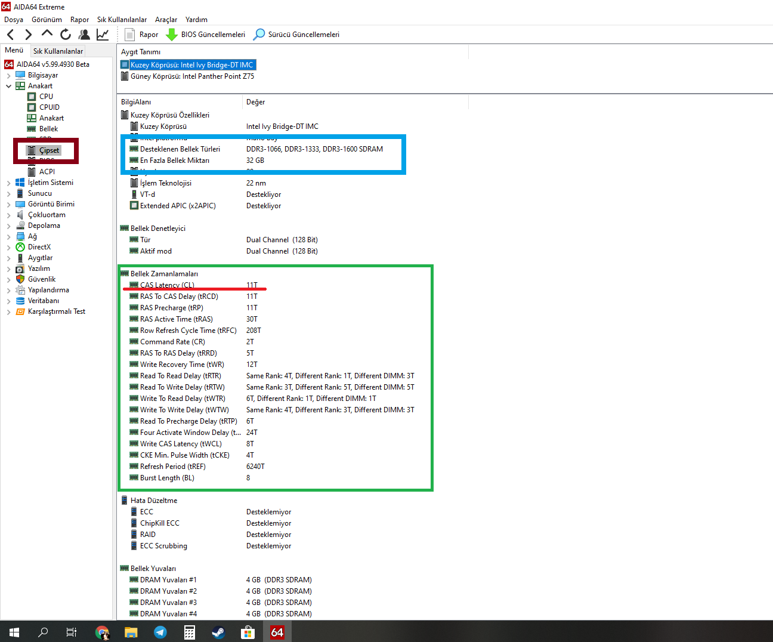Select the Row Refresh Cycle Time (tRFC) row
This screenshot has height=642, width=773.
(x=196, y=331)
